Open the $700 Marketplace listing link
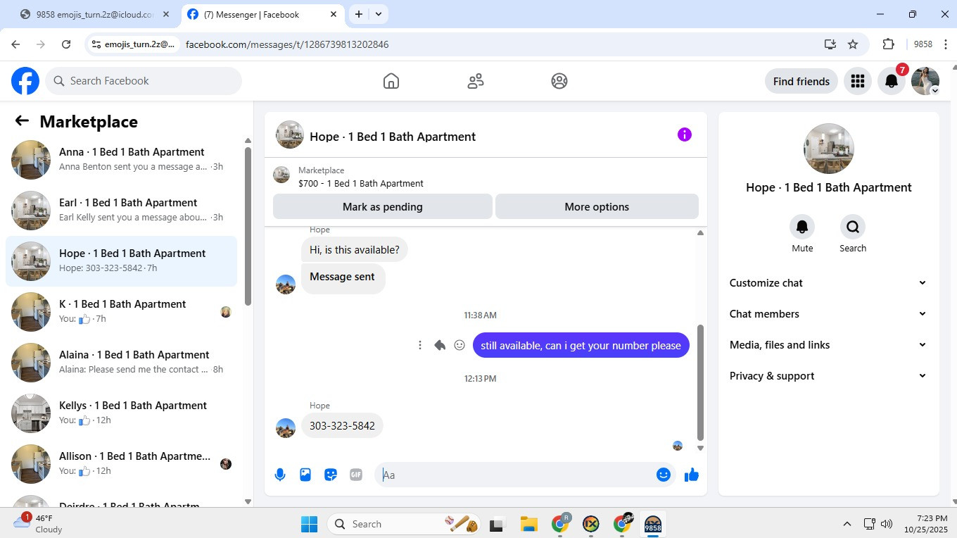 pyautogui.click(x=361, y=184)
